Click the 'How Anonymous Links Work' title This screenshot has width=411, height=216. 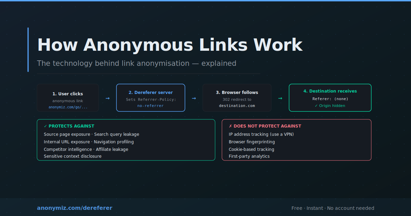[170, 45]
